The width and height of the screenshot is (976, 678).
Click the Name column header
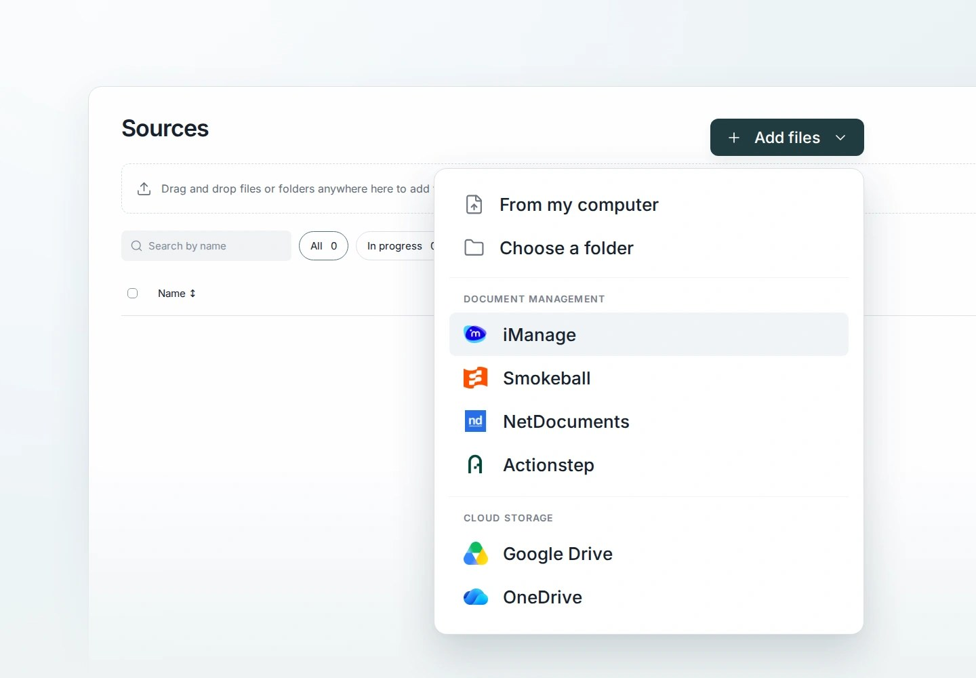[171, 294]
